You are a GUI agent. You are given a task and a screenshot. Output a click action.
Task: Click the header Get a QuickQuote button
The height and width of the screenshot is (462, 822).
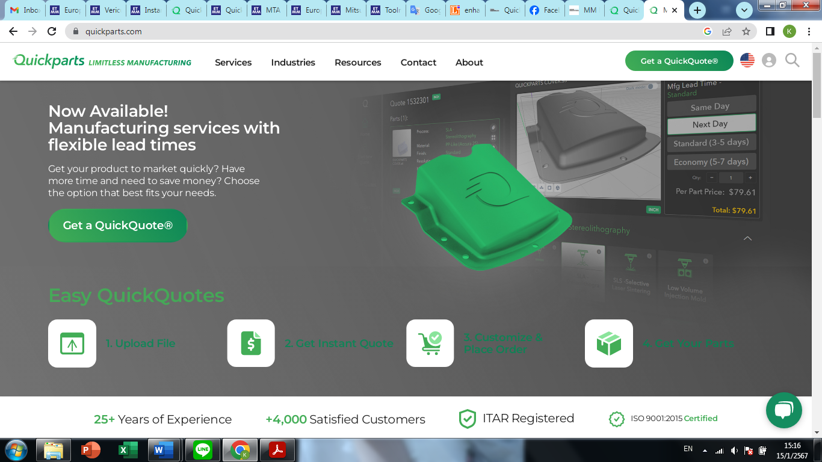tap(679, 61)
